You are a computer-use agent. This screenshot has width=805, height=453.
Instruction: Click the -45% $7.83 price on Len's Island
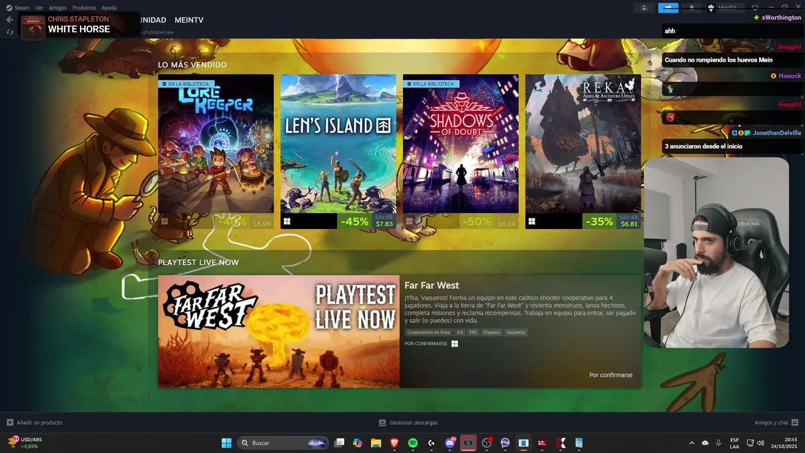pos(367,221)
